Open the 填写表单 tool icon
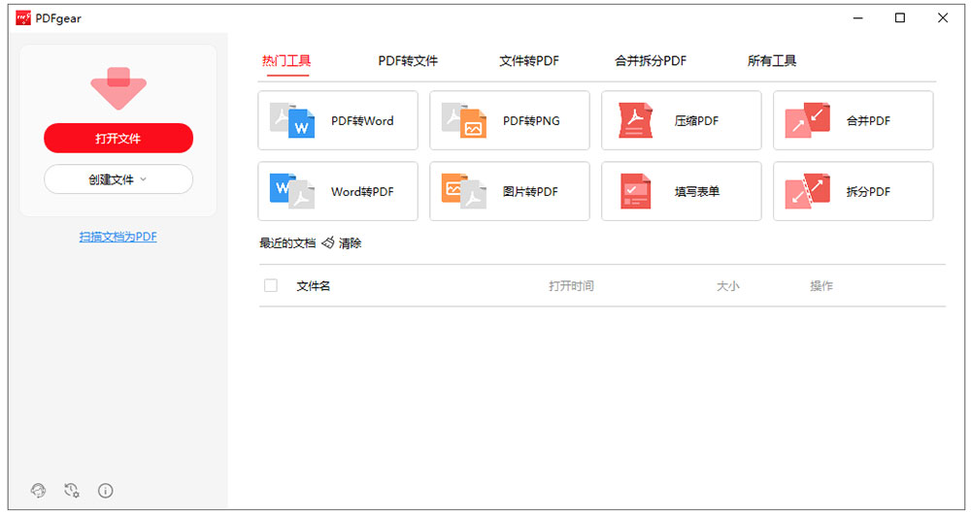The width and height of the screenshot is (971, 513). (x=635, y=191)
